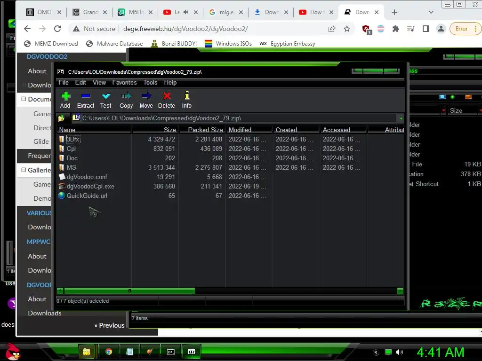Image resolution: width=482 pixels, height=361 pixels.
Task: Click the Error button in Chrome
Action: (x=464, y=29)
